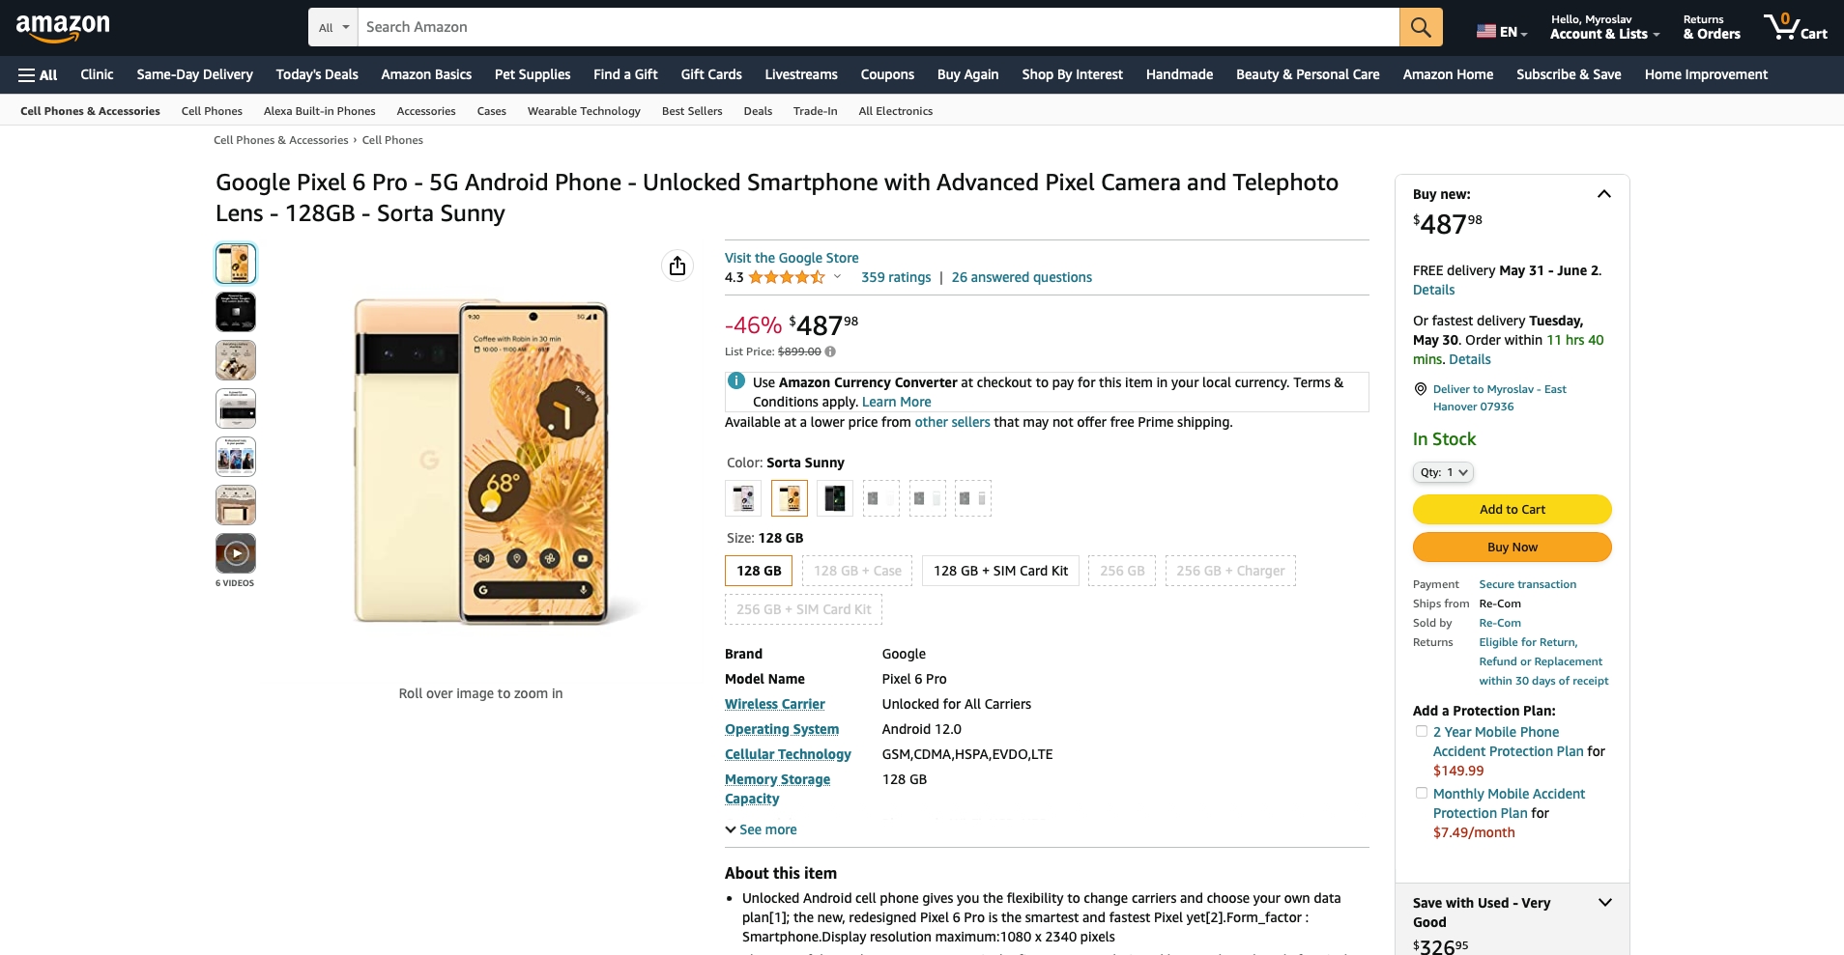1844x955 pixels.
Task: Select the black color swatch
Action: point(835,498)
